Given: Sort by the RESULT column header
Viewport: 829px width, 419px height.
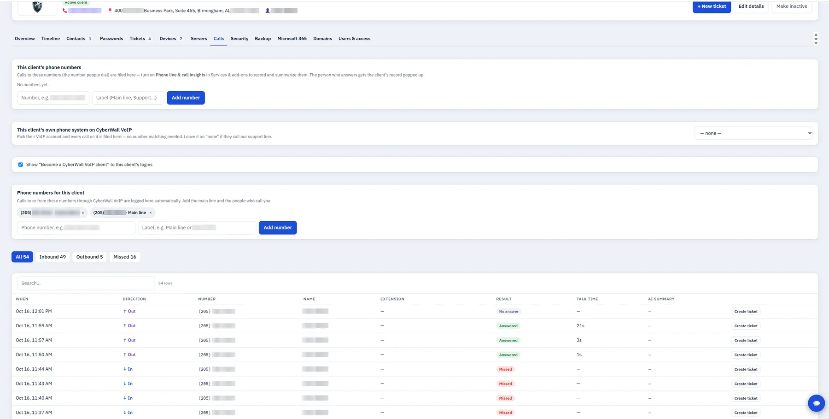Looking at the screenshot, I should point(504,299).
